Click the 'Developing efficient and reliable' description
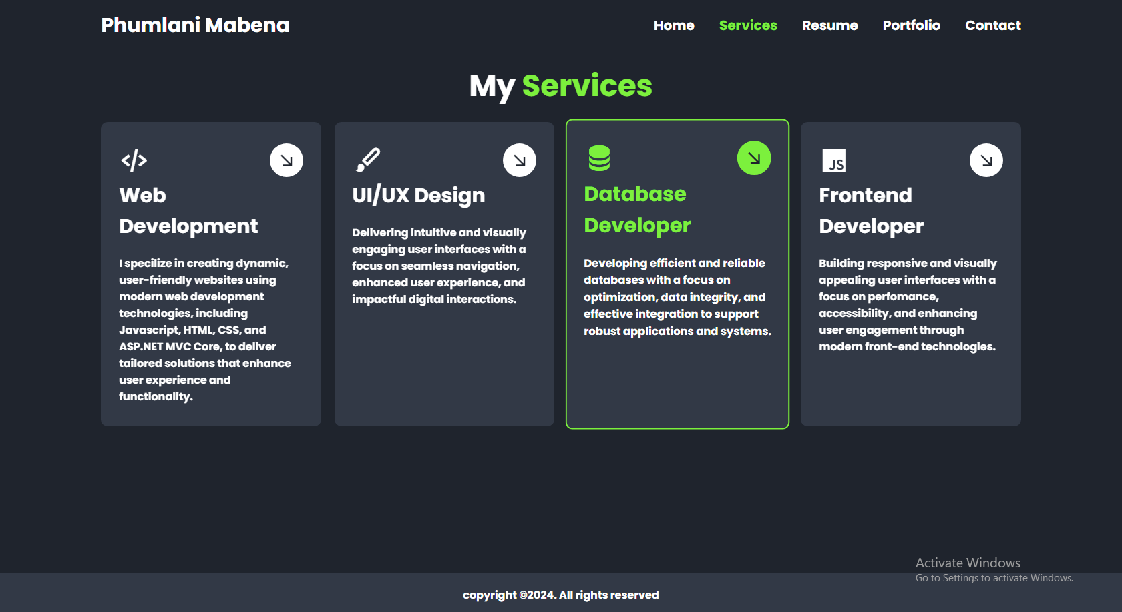Image resolution: width=1122 pixels, height=612 pixels. tap(678, 297)
